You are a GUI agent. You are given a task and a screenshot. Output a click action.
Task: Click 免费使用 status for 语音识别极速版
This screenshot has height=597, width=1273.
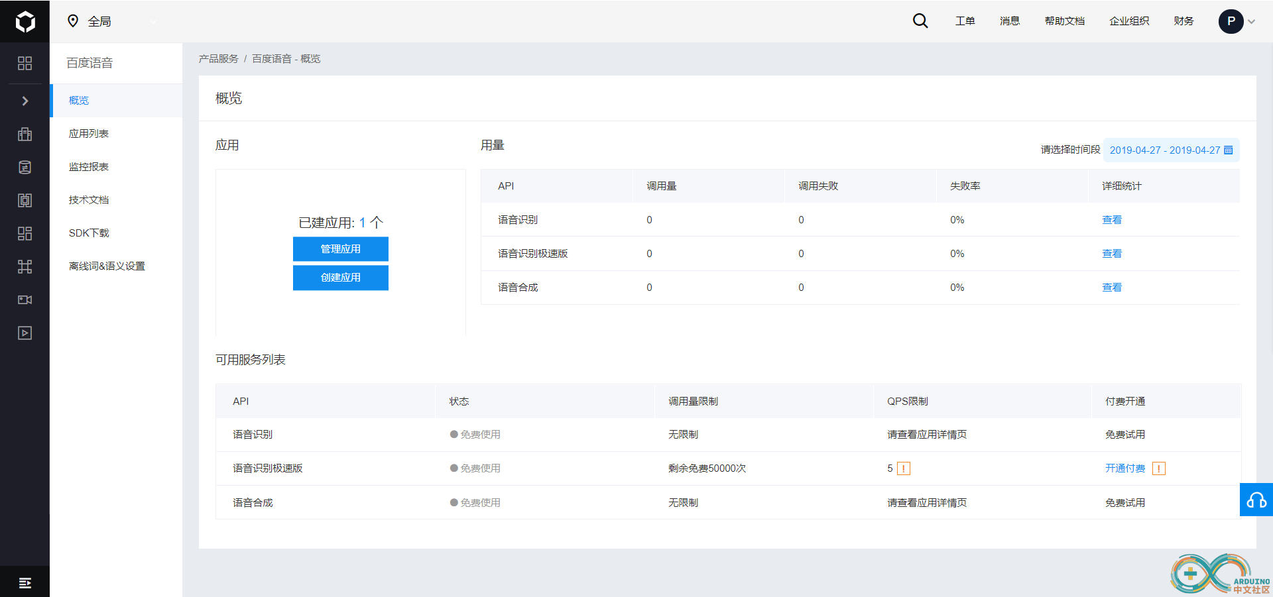(475, 468)
